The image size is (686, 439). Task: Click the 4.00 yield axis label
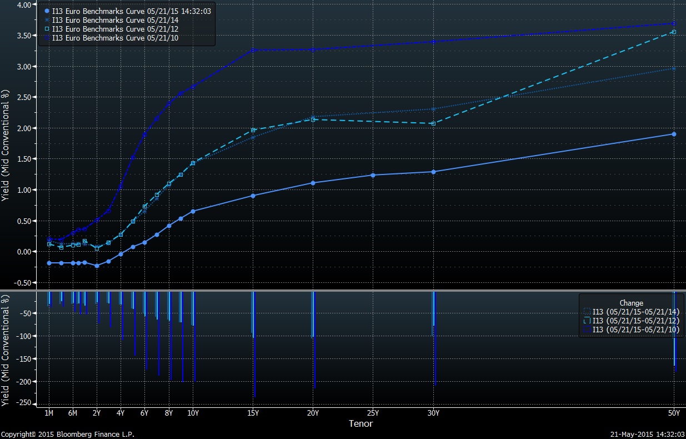(x=26, y=4)
